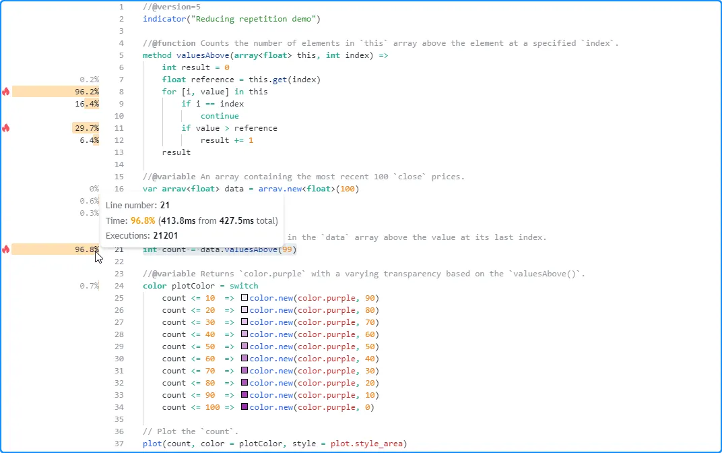Select the 96.8% profiler bar on line 21
722x453 pixels.
55,249
